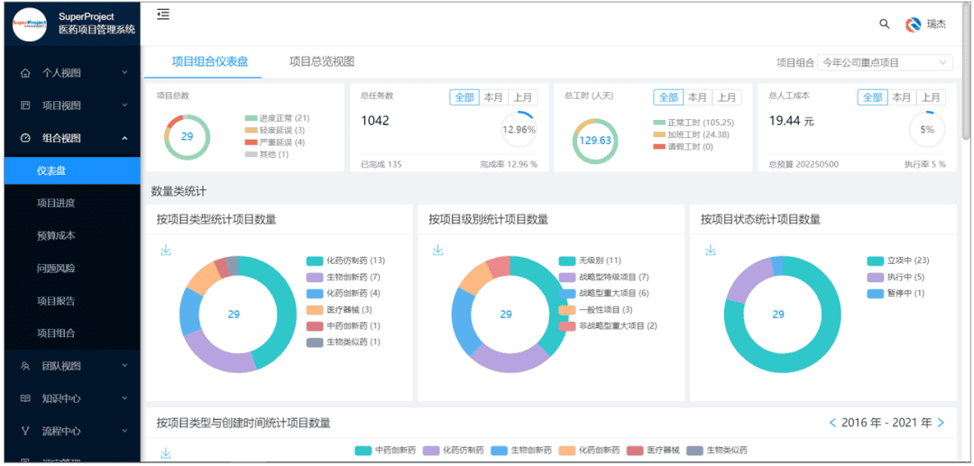Click the 知识中心 book icon

tap(25, 398)
